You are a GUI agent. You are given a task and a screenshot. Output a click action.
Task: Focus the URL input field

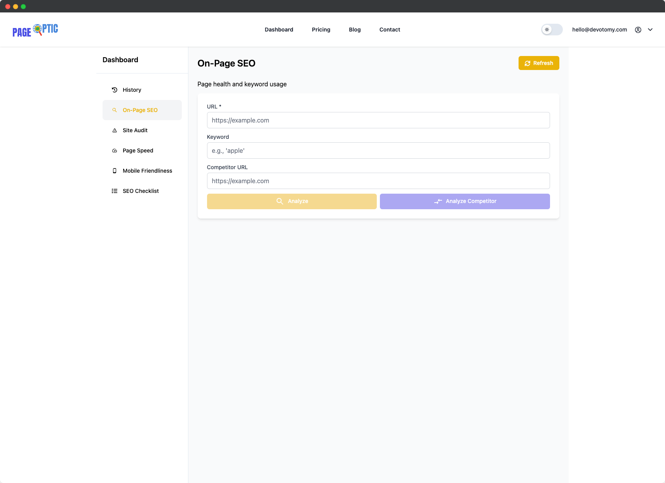pos(378,120)
